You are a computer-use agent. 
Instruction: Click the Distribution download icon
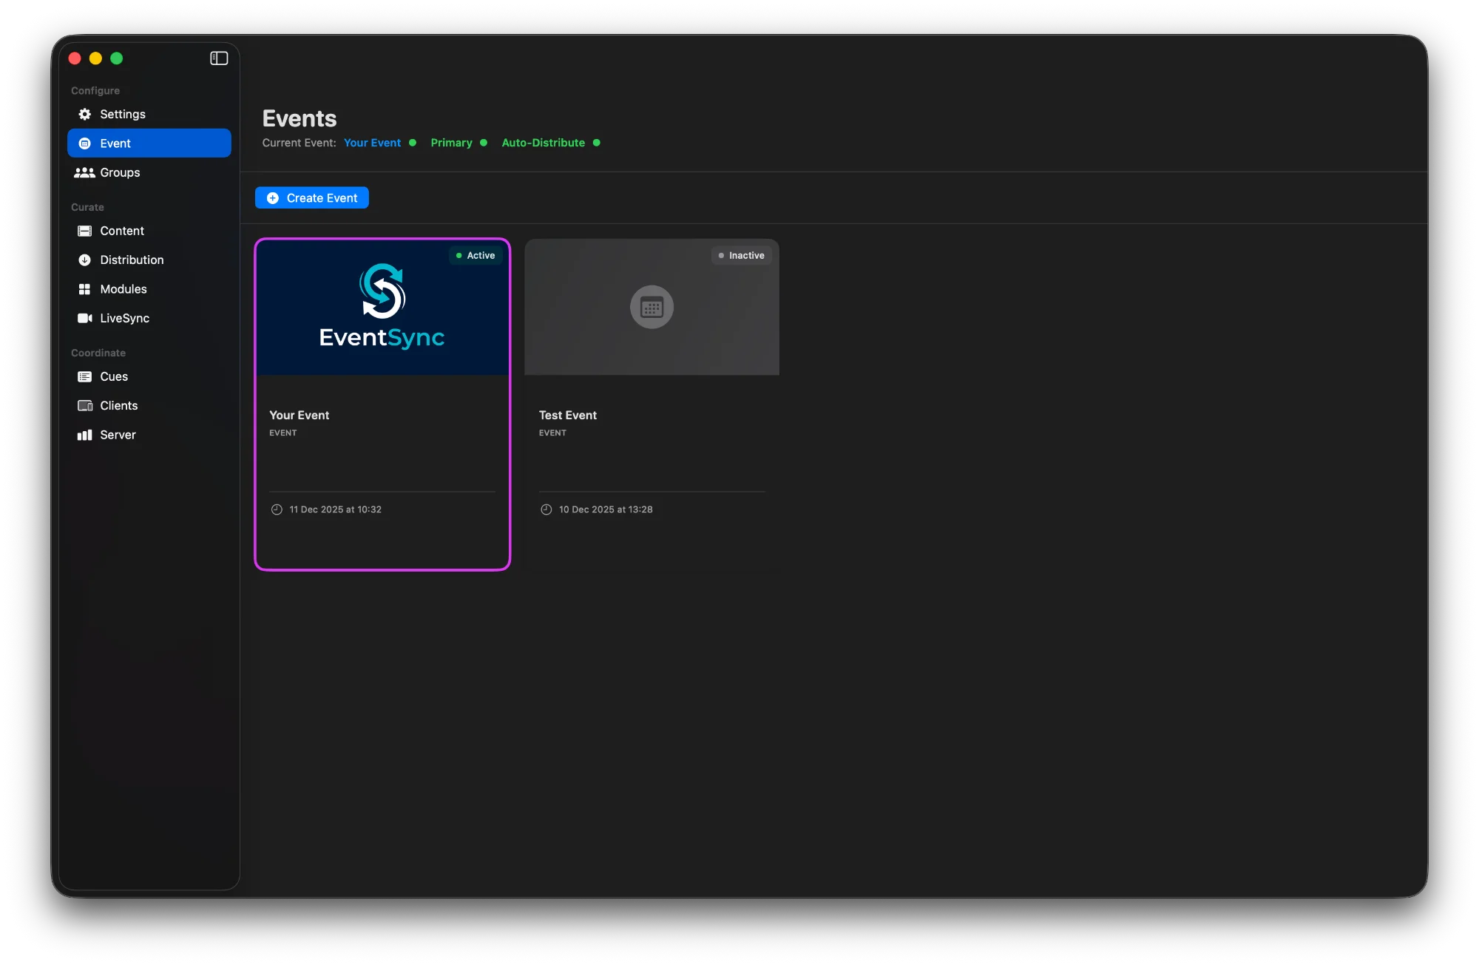tap(84, 260)
